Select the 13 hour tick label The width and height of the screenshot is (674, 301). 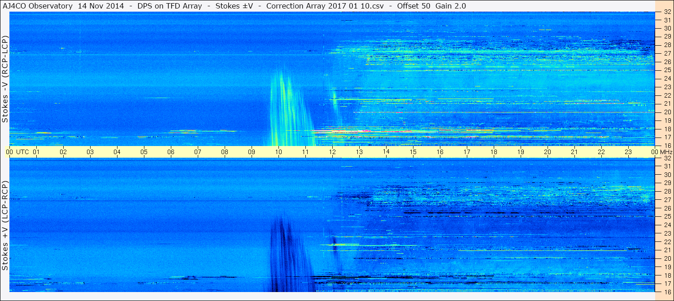click(359, 152)
